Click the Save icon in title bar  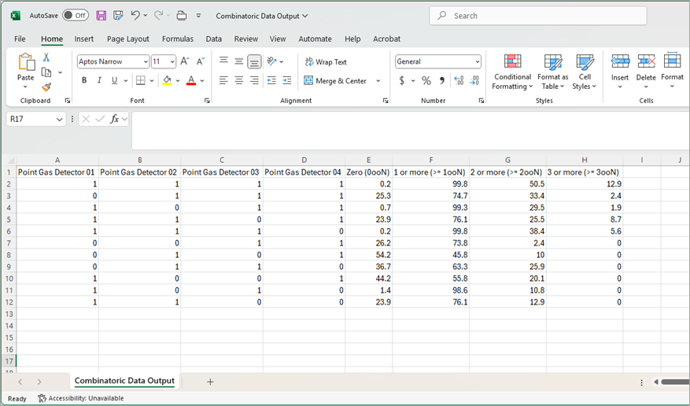point(101,16)
